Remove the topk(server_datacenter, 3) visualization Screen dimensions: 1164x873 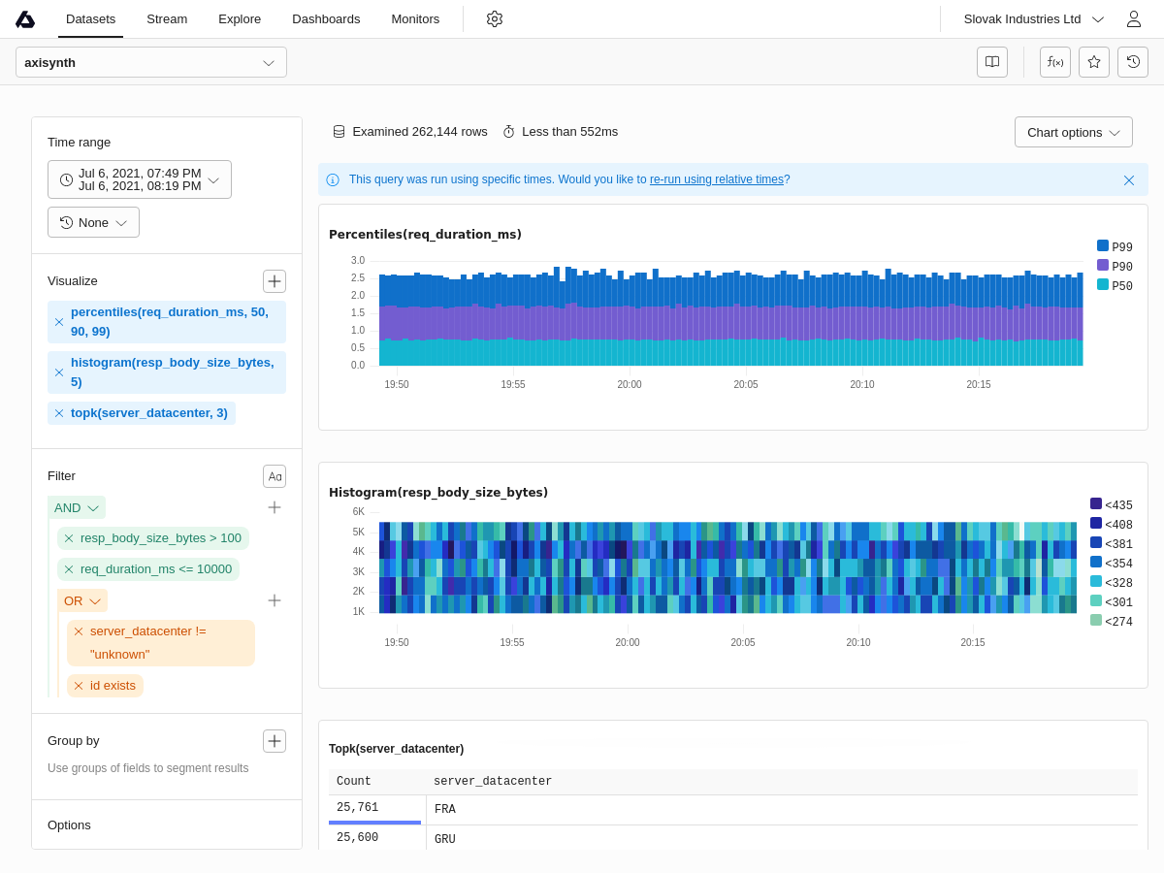[x=59, y=413]
